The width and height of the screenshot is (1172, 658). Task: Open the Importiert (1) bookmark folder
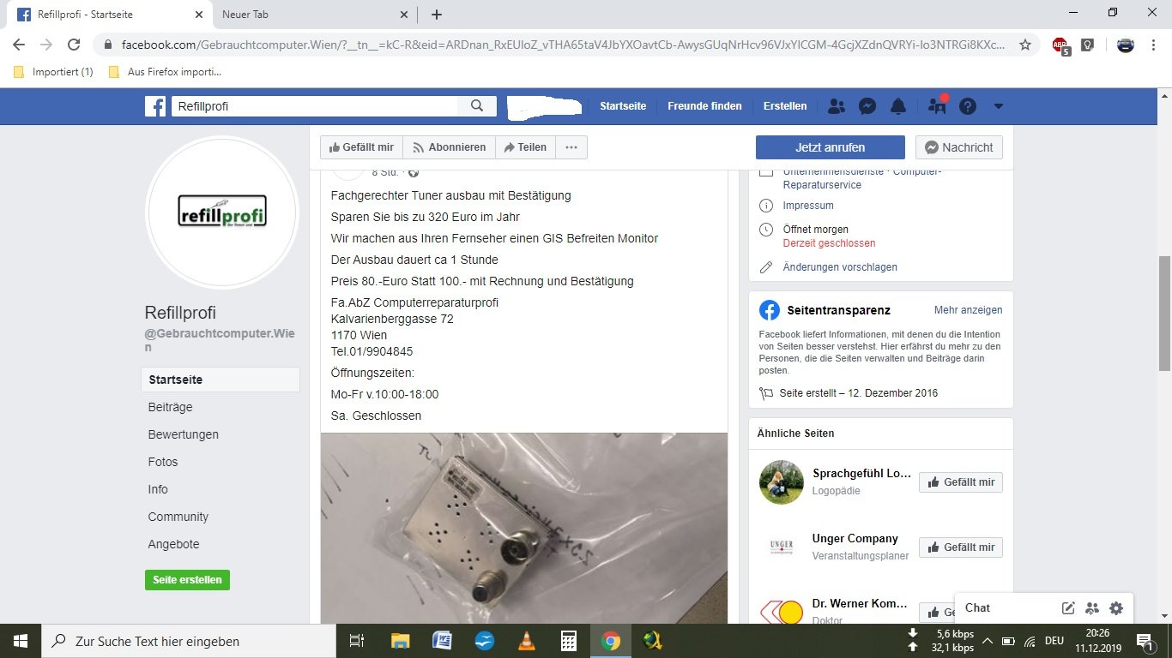[54, 72]
